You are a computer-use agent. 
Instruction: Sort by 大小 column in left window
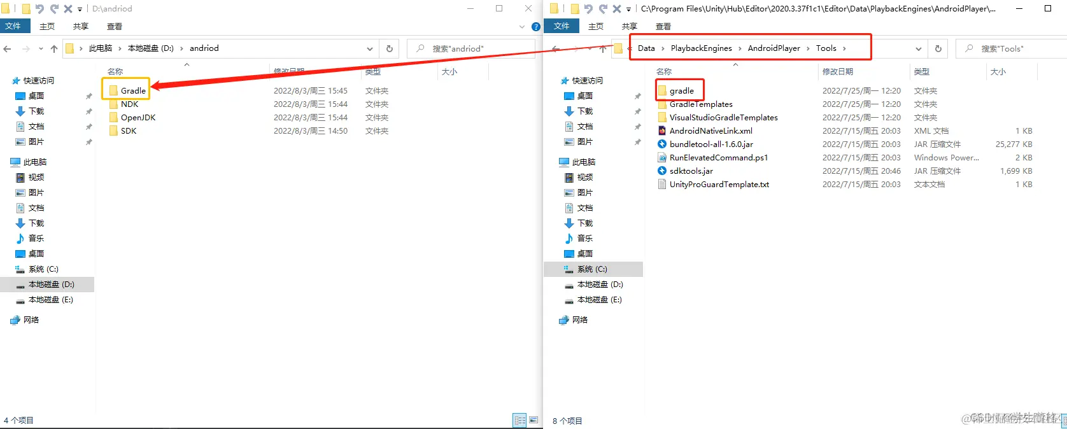point(449,71)
